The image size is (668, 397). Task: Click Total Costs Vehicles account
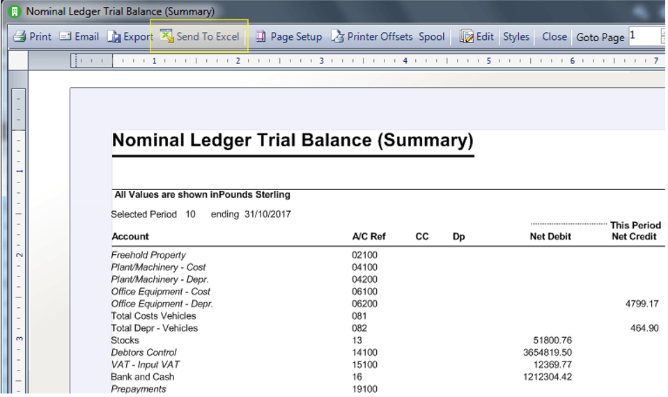coord(153,316)
